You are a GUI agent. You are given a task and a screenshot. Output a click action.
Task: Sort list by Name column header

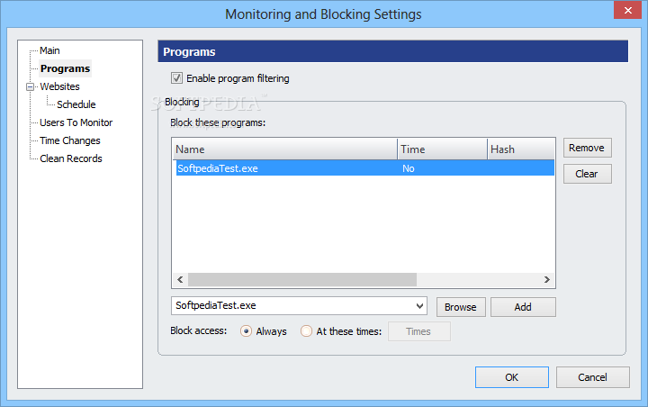click(x=284, y=149)
